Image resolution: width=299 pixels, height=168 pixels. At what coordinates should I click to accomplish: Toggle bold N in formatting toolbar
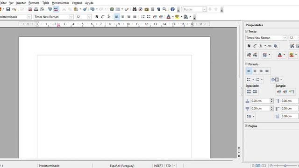tap(97, 17)
